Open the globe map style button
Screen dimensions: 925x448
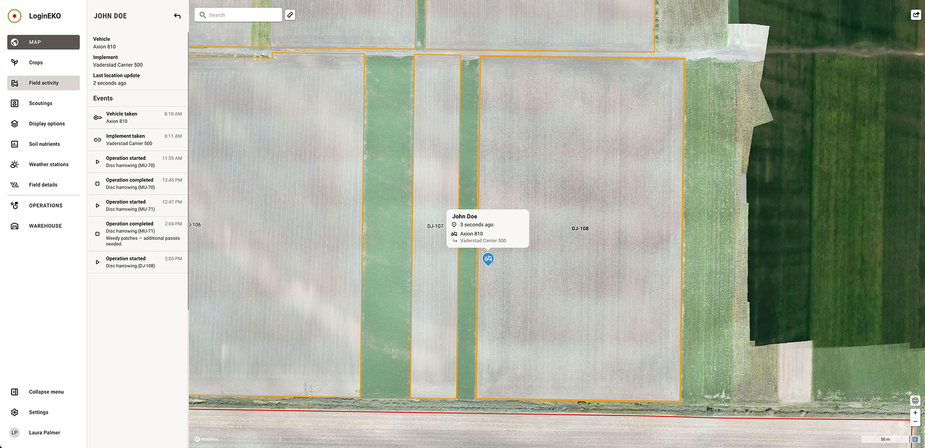(915, 400)
